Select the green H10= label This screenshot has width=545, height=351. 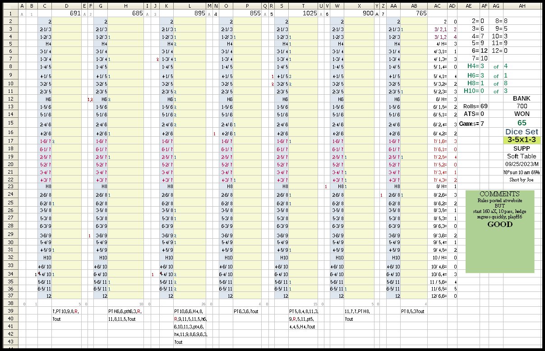point(468,91)
